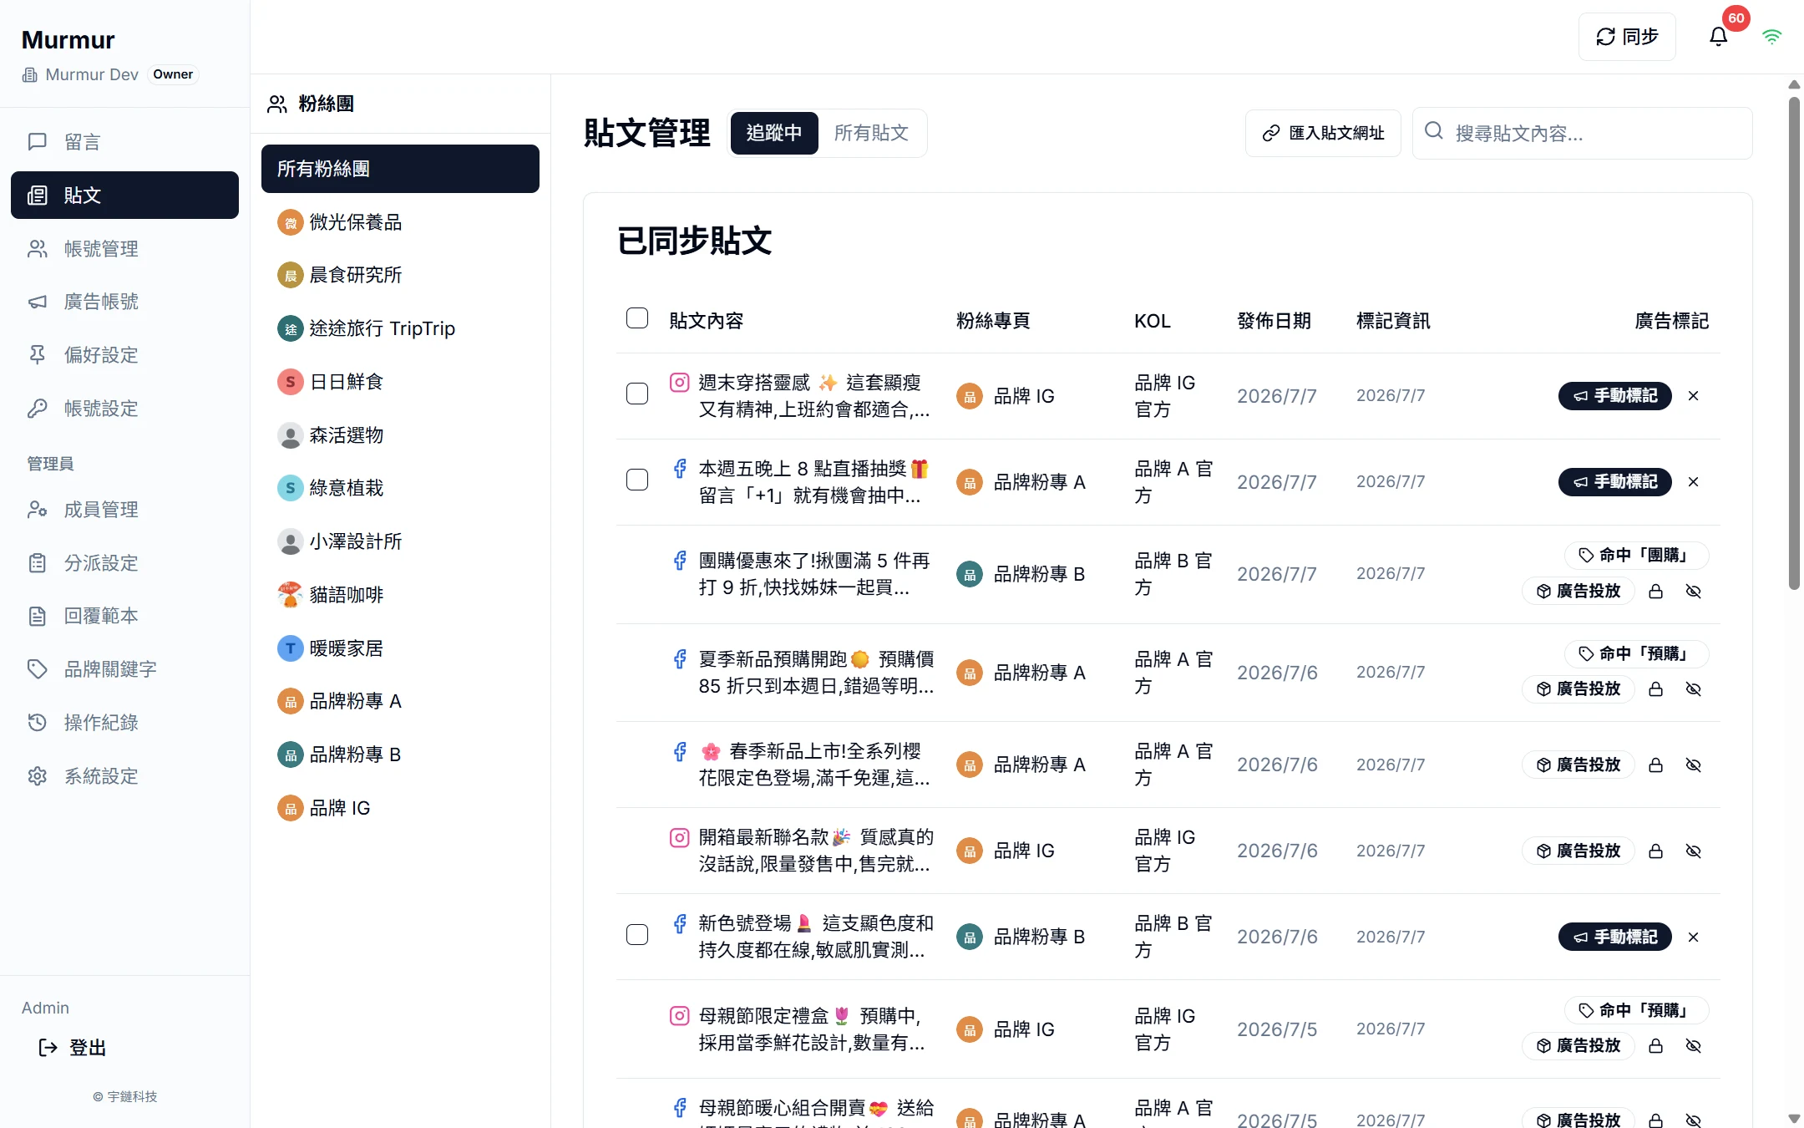Click the notification bell icon
This screenshot has height=1128, width=1804.
tap(1718, 37)
